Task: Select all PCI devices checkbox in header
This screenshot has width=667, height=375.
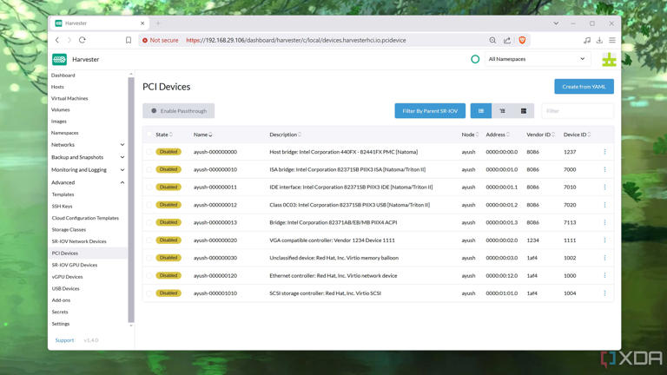Action: [x=149, y=135]
